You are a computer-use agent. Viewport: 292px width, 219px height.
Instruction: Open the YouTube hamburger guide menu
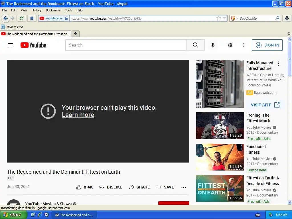point(10,45)
